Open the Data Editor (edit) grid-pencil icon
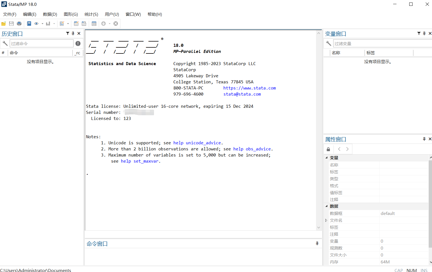The width and height of the screenshot is (432, 272). 76,24
